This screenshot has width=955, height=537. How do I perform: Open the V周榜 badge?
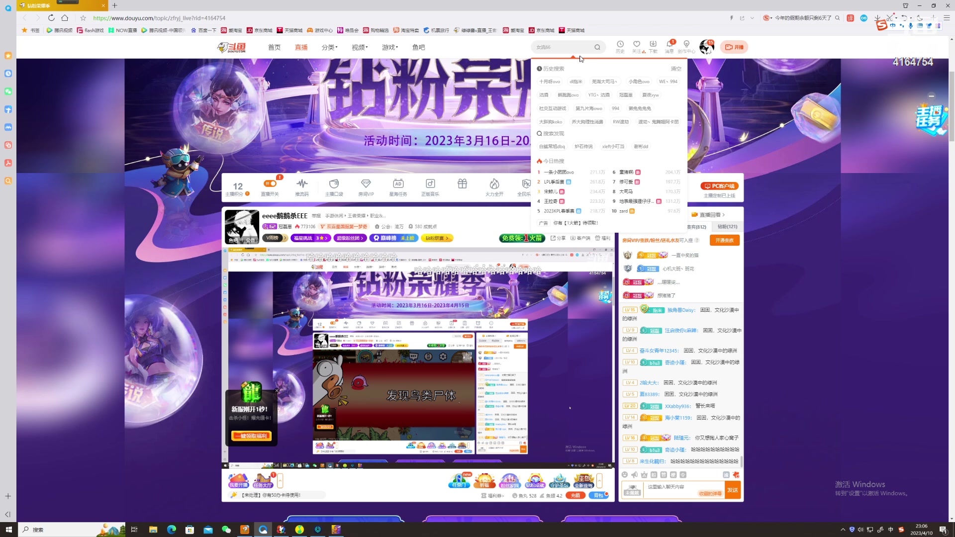[x=275, y=238]
